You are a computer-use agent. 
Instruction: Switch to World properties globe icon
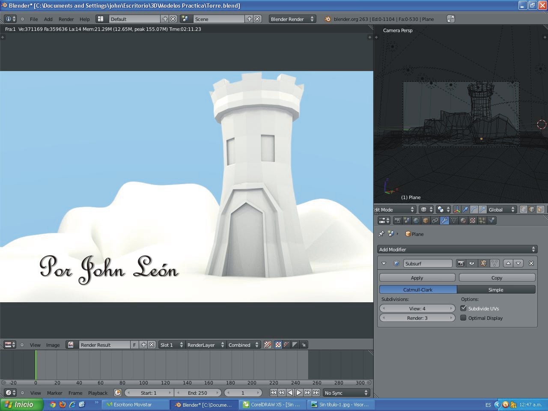pos(416,220)
